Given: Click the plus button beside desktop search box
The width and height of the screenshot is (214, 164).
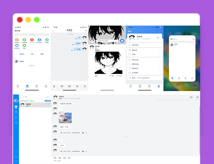Looking at the screenshot, I should pyautogui.click(x=48, y=97).
